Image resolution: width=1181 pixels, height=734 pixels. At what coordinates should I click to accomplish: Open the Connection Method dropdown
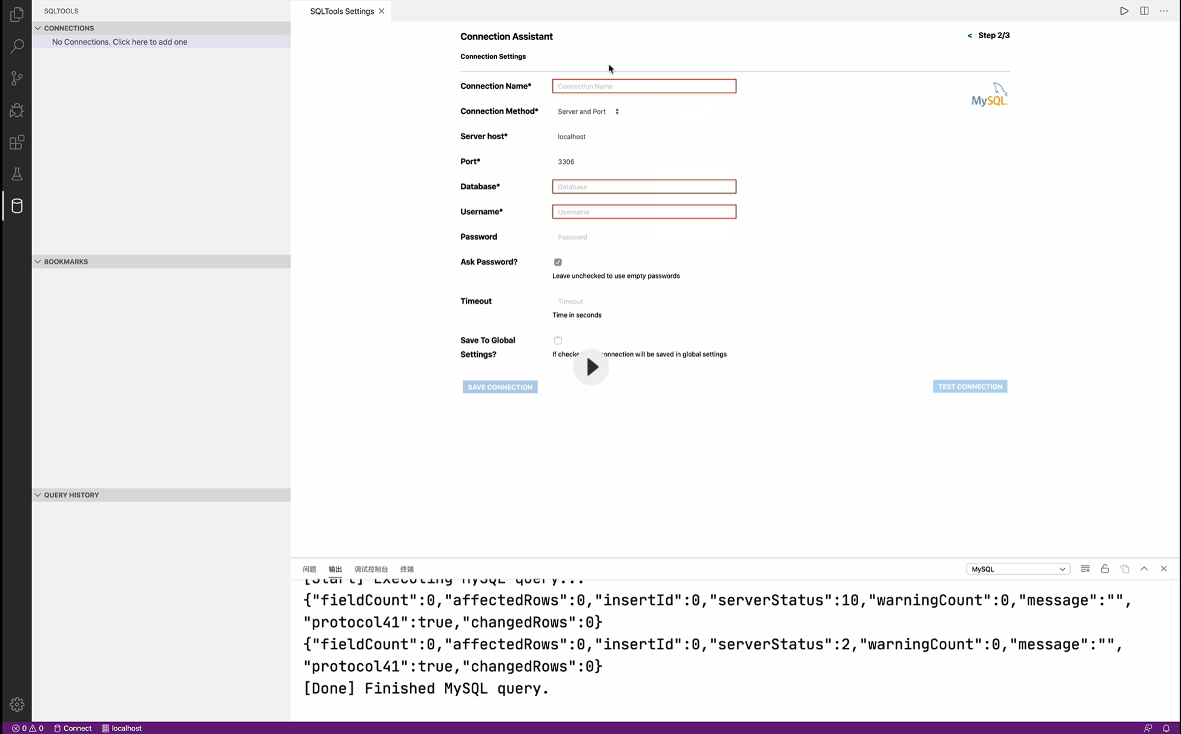point(588,111)
